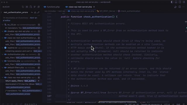Open 'initializing session and cart in' result
The height and width of the screenshot is (105, 187).
pyautogui.click(x=23, y=51)
